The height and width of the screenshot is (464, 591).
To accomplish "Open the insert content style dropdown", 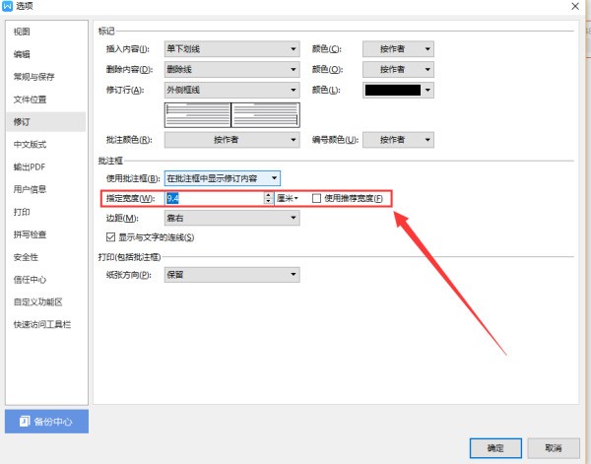I will (x=230, y=48).
